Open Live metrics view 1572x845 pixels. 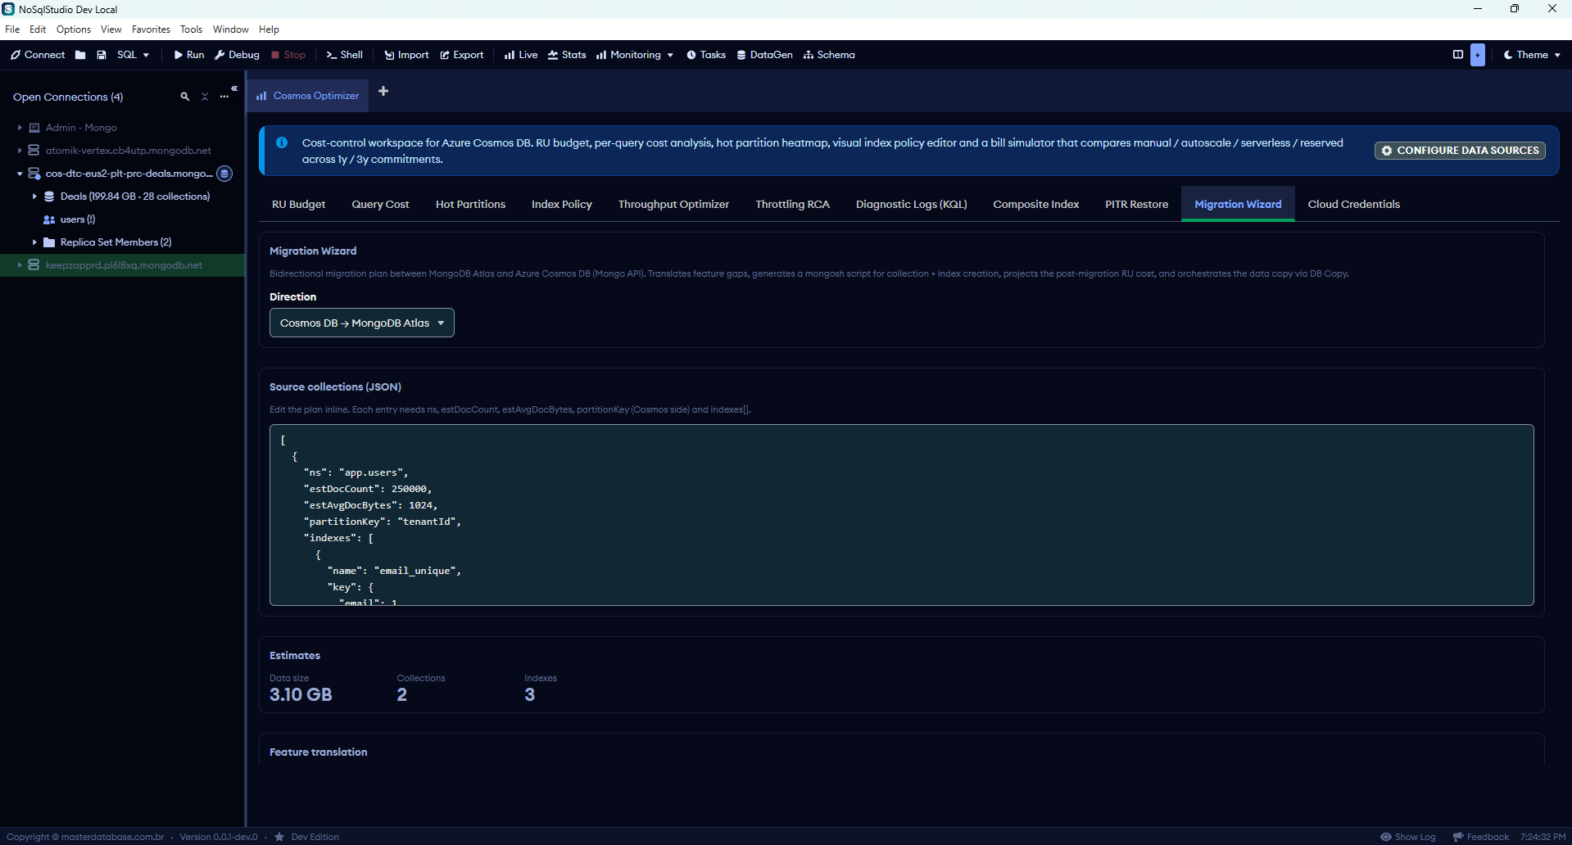tap(521, 55)
